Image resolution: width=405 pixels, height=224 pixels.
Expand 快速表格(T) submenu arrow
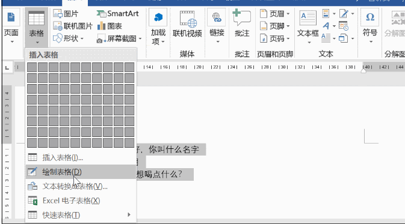[x=129, y=215]
